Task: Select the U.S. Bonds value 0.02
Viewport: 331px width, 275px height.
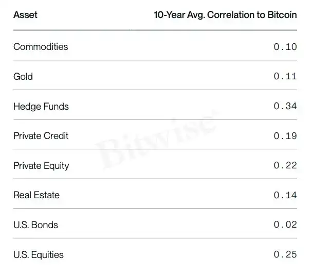Action: click(x=285, y=225)
